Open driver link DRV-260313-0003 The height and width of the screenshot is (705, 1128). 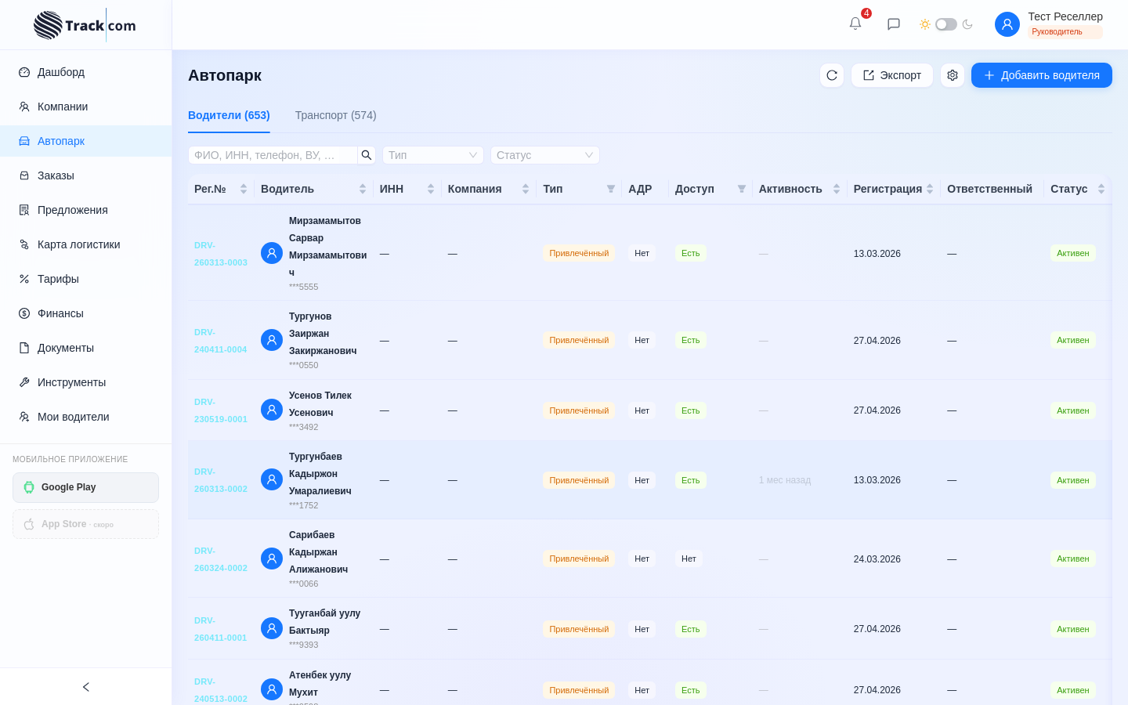(221, 254)
